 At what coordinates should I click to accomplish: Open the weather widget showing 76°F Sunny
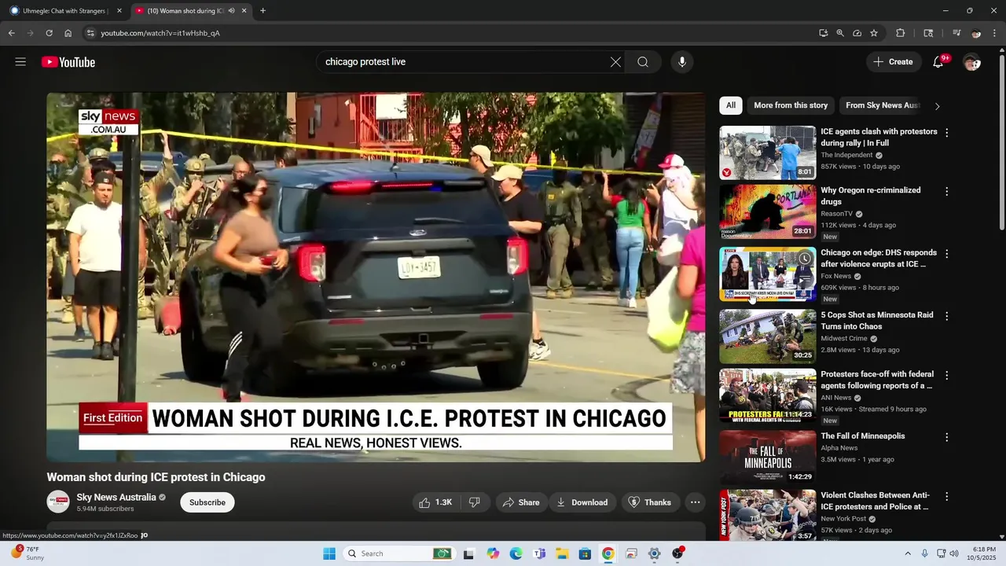click(x=28, y=553)
